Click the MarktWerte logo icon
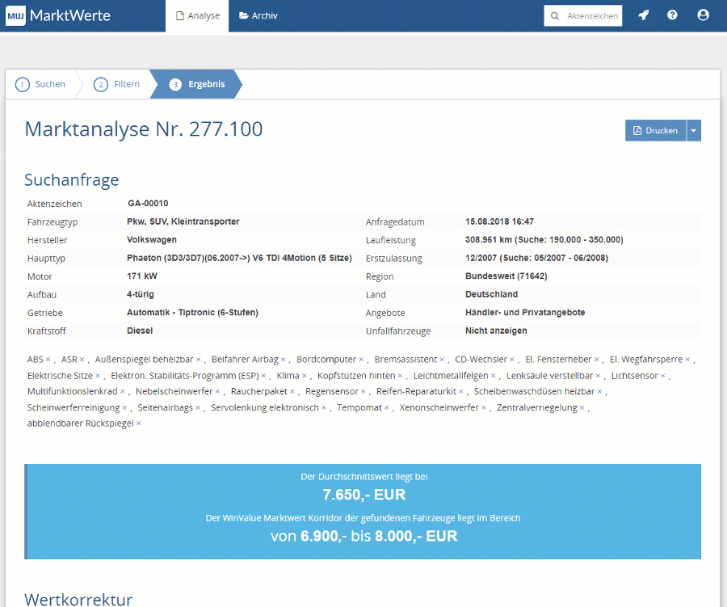Image resolution: width=727 pixels, height=607 pixels. [15, 16]
